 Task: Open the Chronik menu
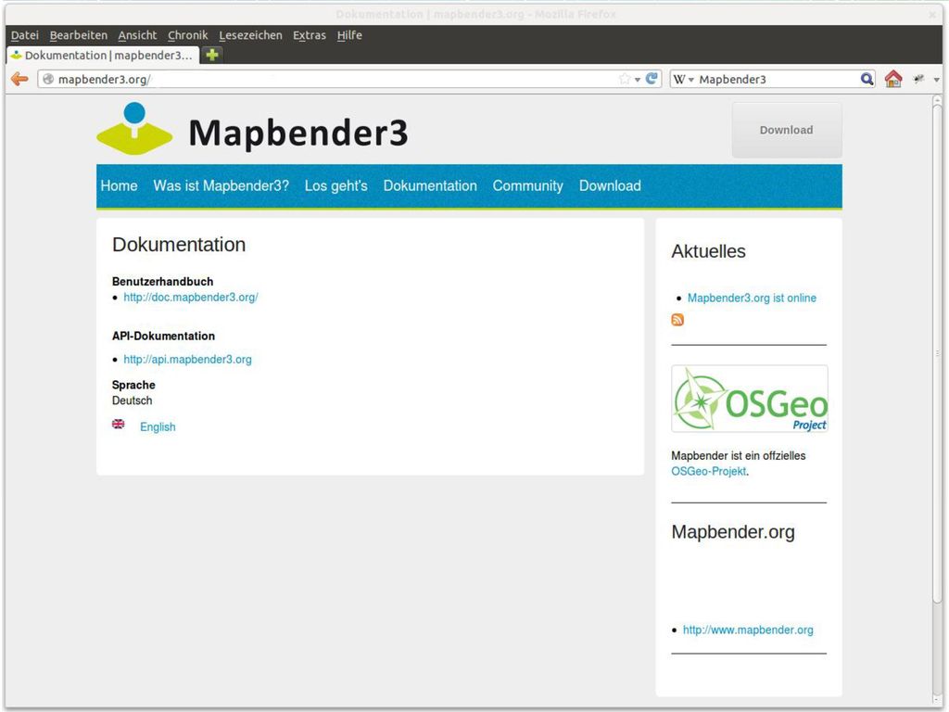tap(187, 35)
